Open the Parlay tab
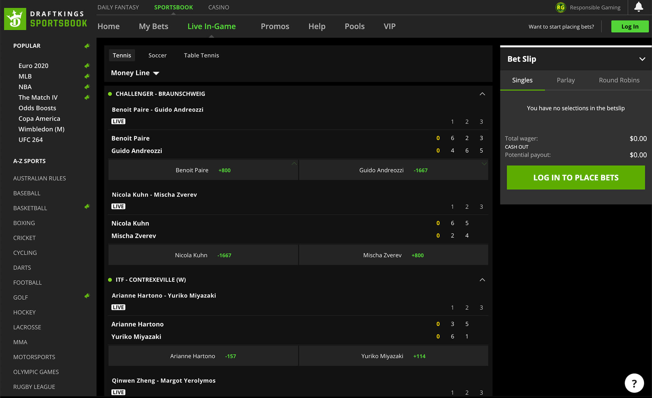 click(565, 80)
